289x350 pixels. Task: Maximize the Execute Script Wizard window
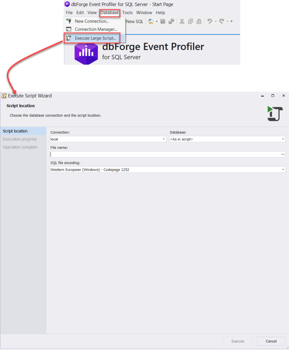coord(273,96)
